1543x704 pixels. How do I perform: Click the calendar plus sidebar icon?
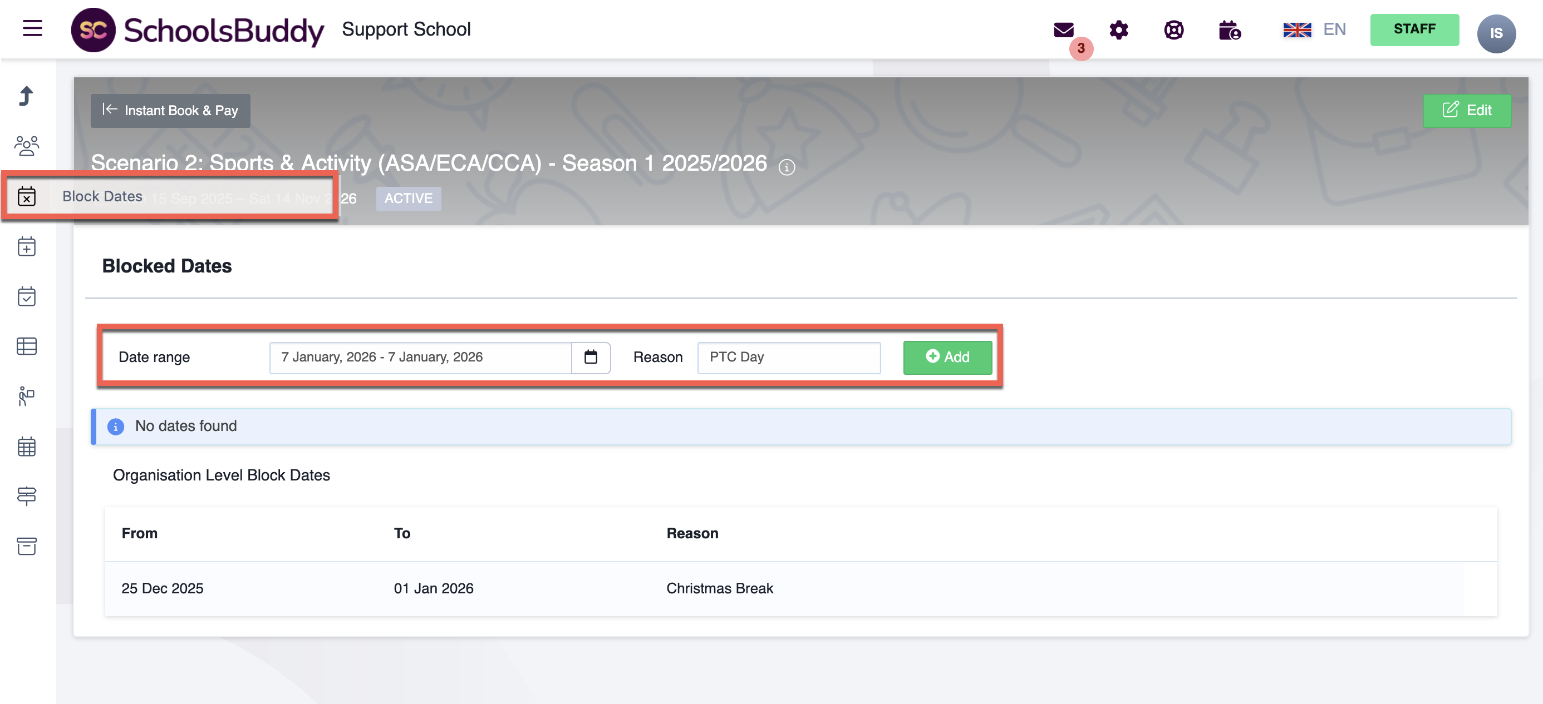[x=26, y=246]
